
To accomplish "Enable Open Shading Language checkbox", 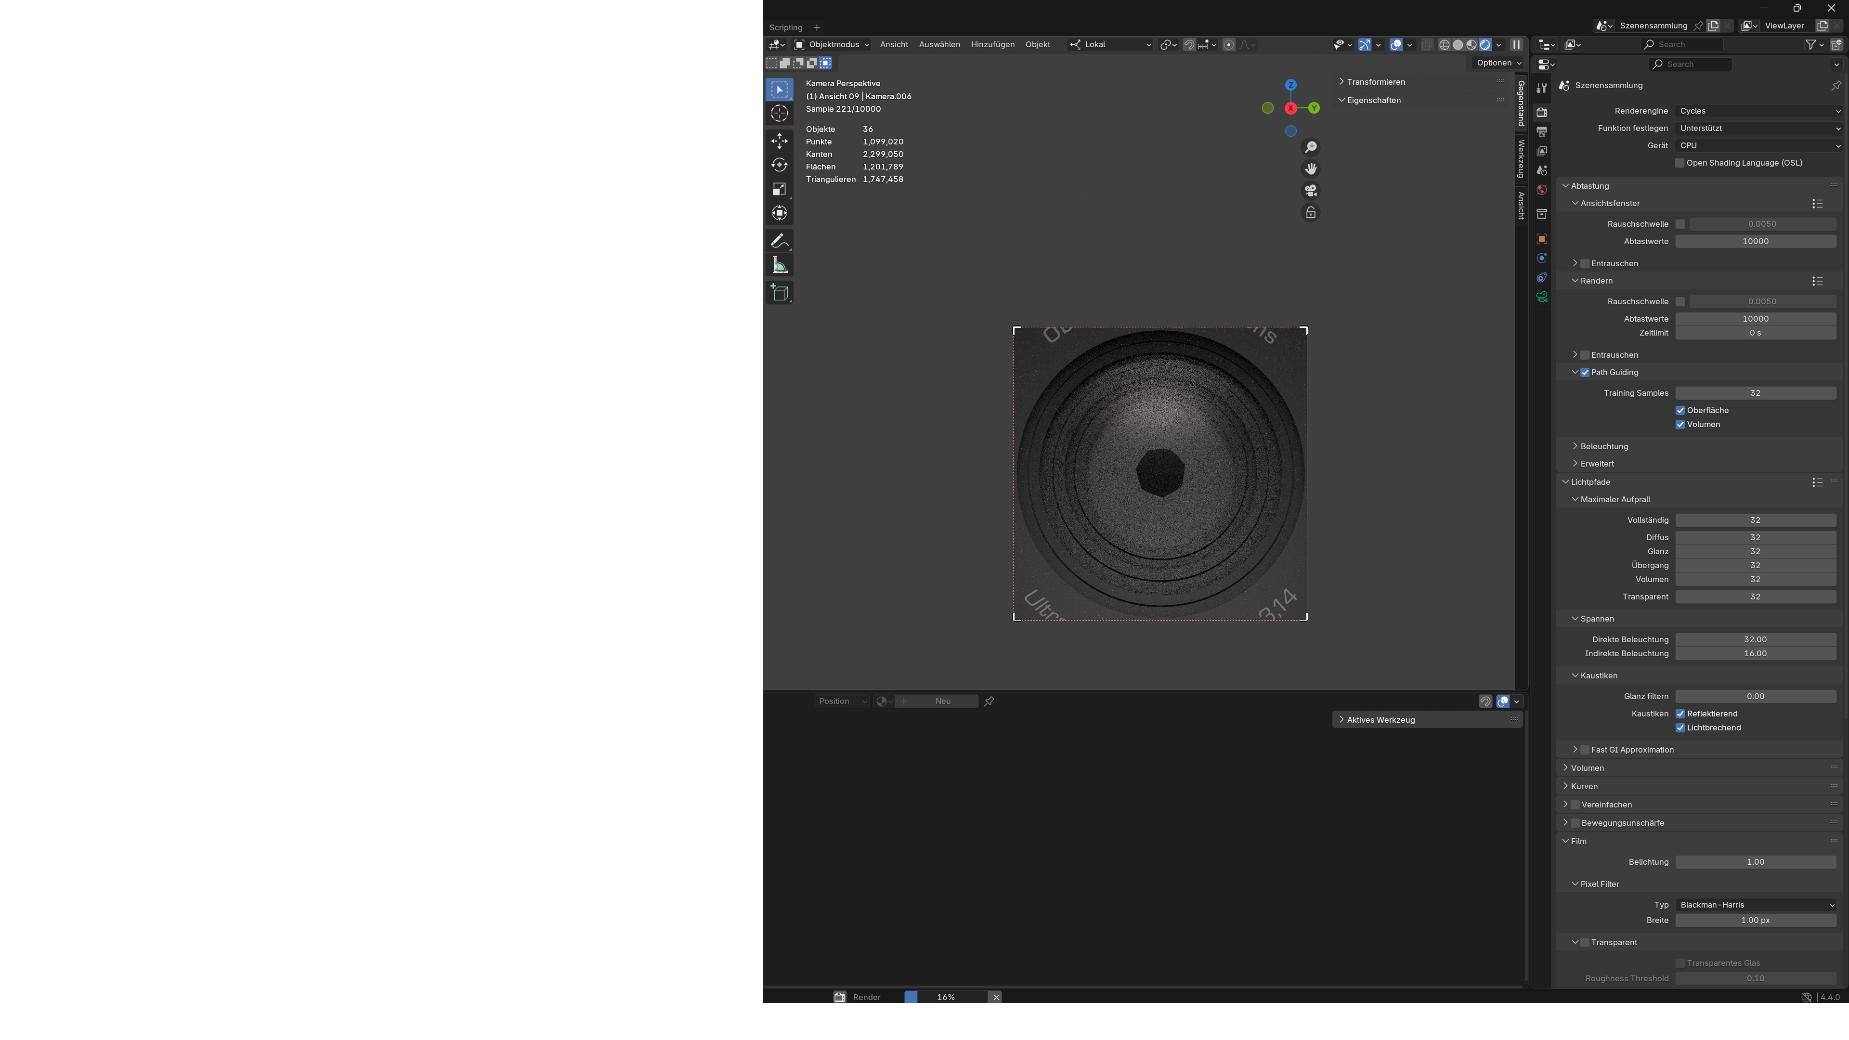I will [x=1680, y=163].
